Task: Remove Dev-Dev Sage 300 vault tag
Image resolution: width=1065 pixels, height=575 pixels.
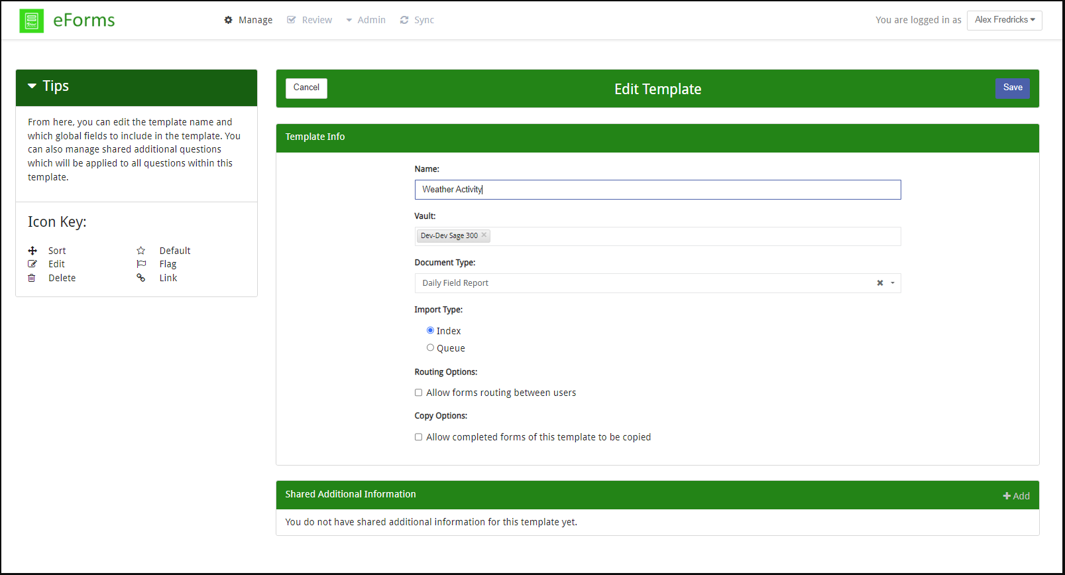Action: (484, 235)
